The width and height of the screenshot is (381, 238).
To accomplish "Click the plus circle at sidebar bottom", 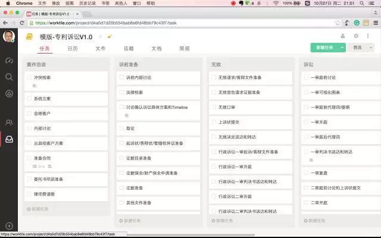I will pos(9,226).
